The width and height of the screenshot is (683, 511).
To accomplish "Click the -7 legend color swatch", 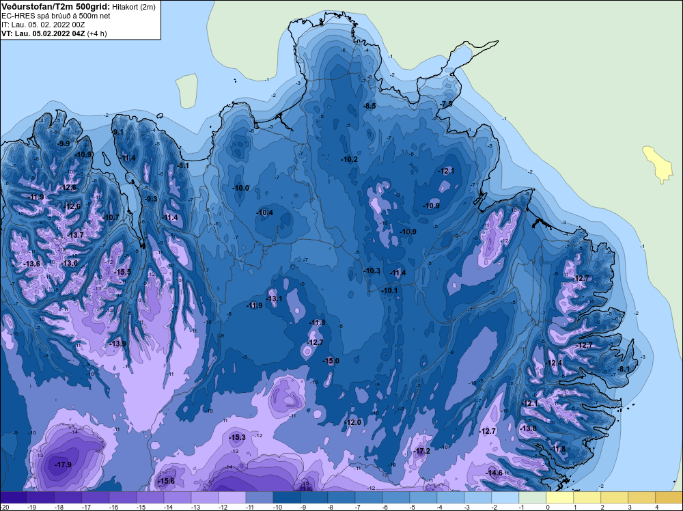I will 369,497.
